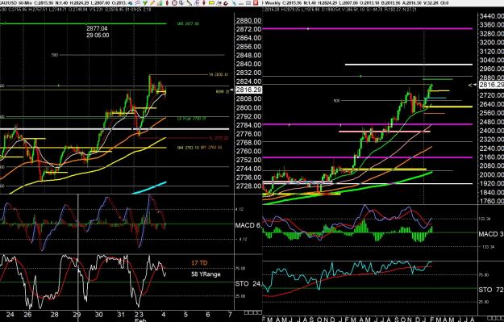Click the 17 TD label
504x322 pixels.
[199, 263]
